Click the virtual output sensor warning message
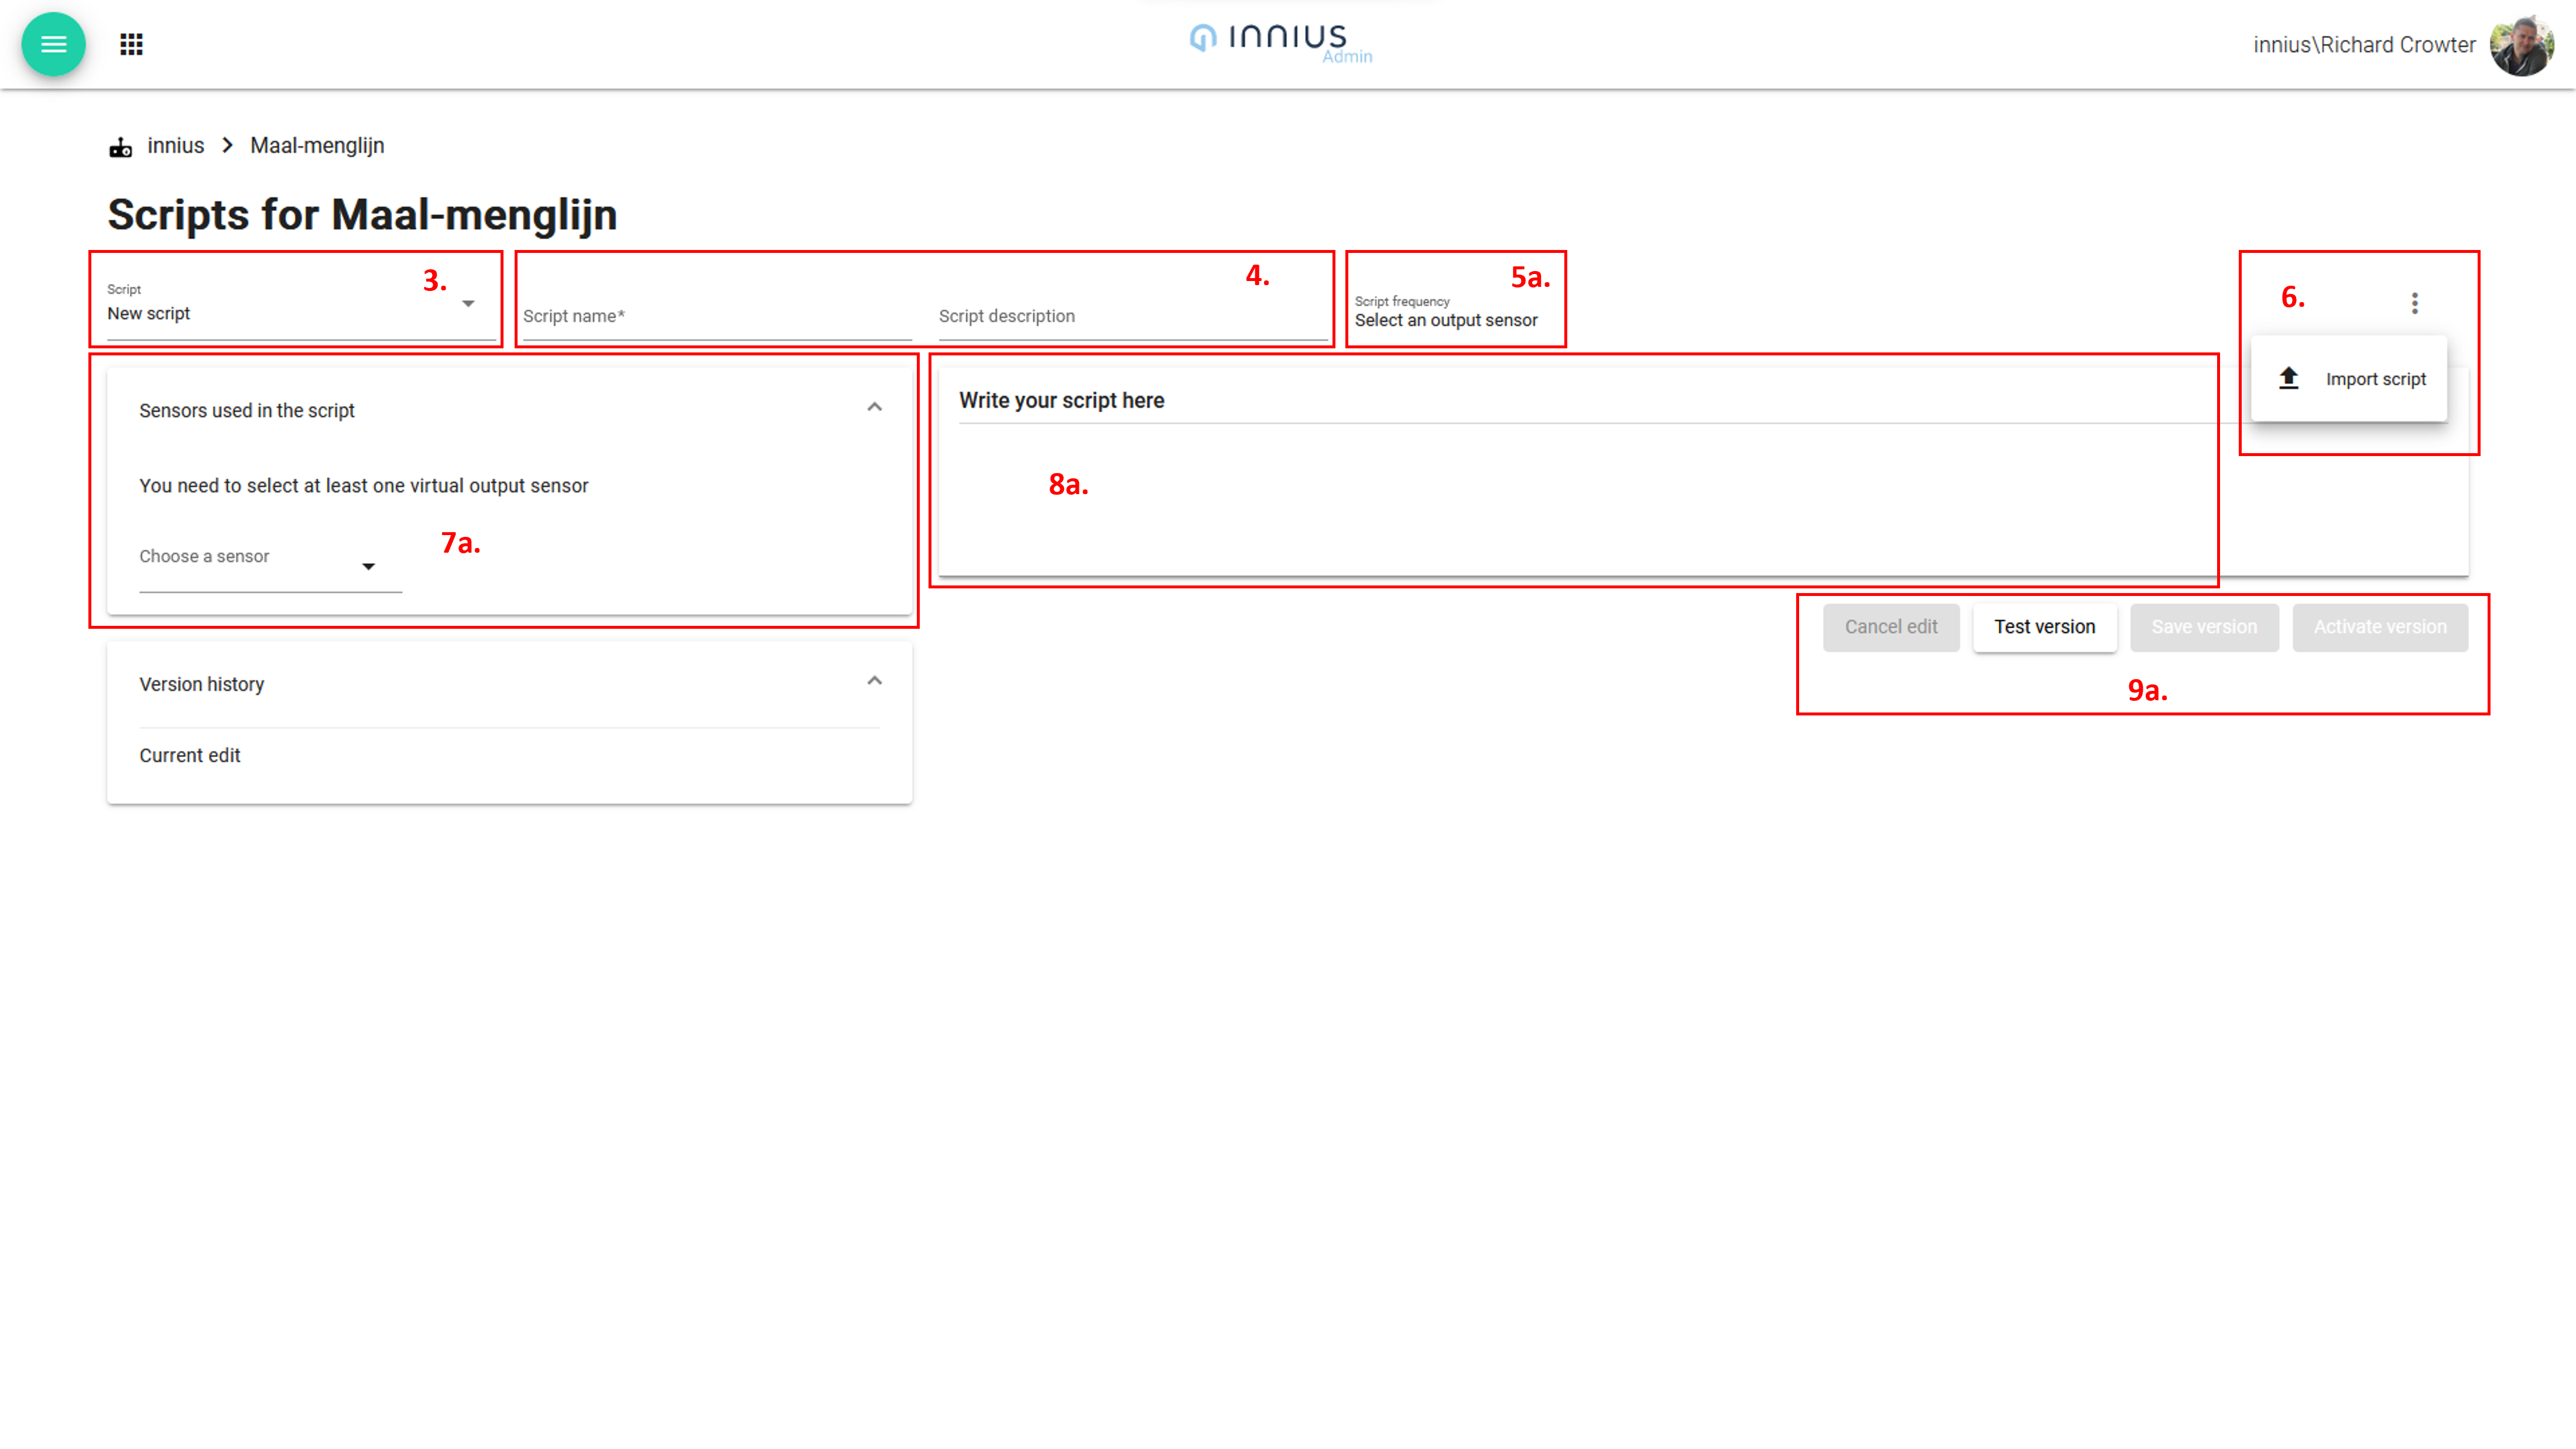Image resolution: width=2576 pixels, height=1449 pixels. pyautogui.click(x=364, y=486)
